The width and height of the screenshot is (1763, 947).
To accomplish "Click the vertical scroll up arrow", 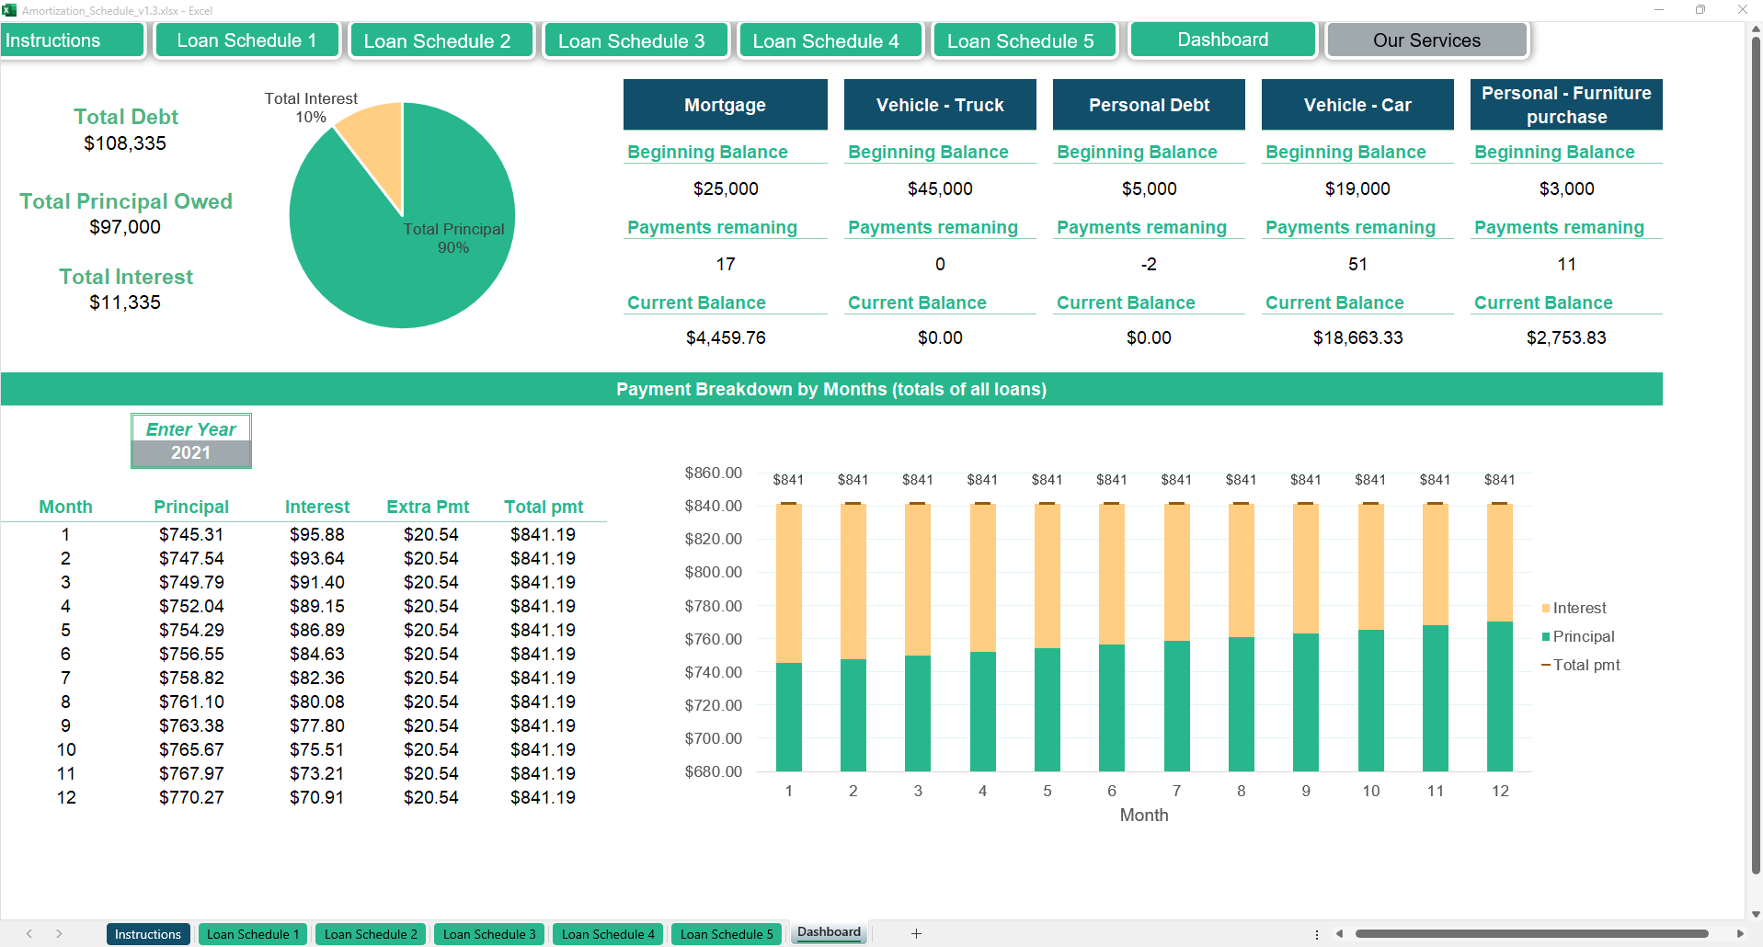I will point(1755,29).
